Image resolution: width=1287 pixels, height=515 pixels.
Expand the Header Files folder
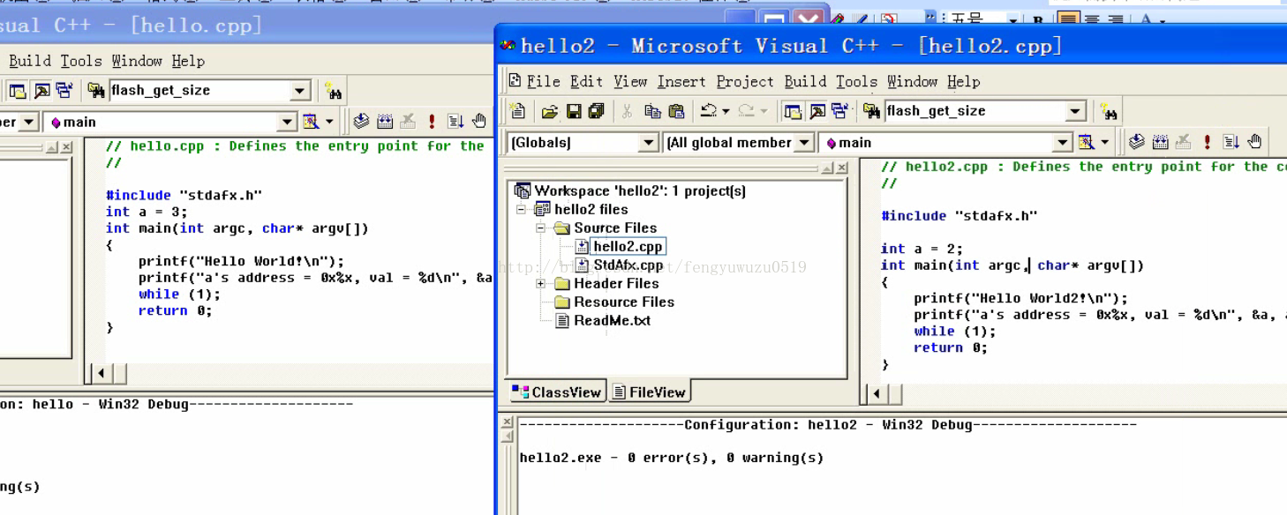(540, 284)
